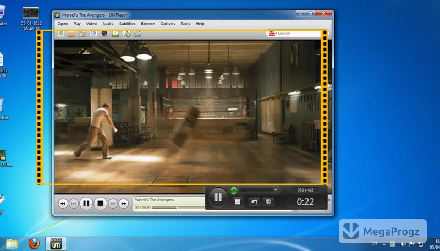Image resolution: width=440 pixels, height=251 pixels.
Task: Click the dark round lens toolbar icon
Action: click(x=105, y=34)
